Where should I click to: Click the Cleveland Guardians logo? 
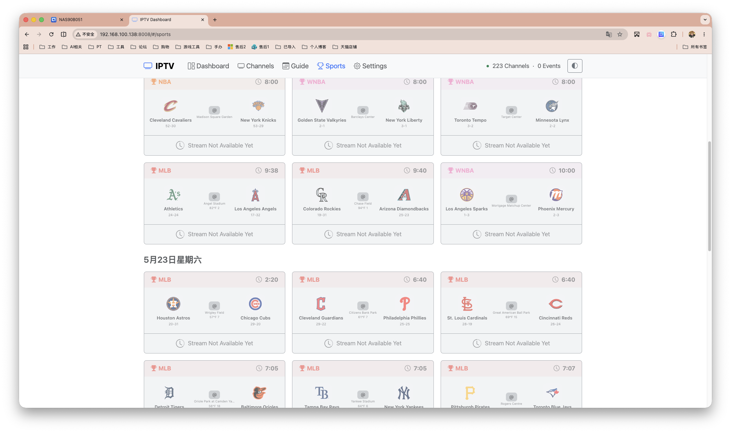tap(321, 304)
